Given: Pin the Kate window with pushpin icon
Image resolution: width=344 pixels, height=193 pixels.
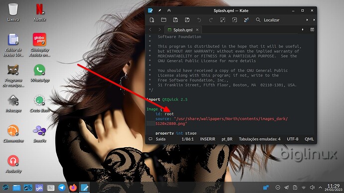Looking at the screenshot, I should tap(160, 10).
